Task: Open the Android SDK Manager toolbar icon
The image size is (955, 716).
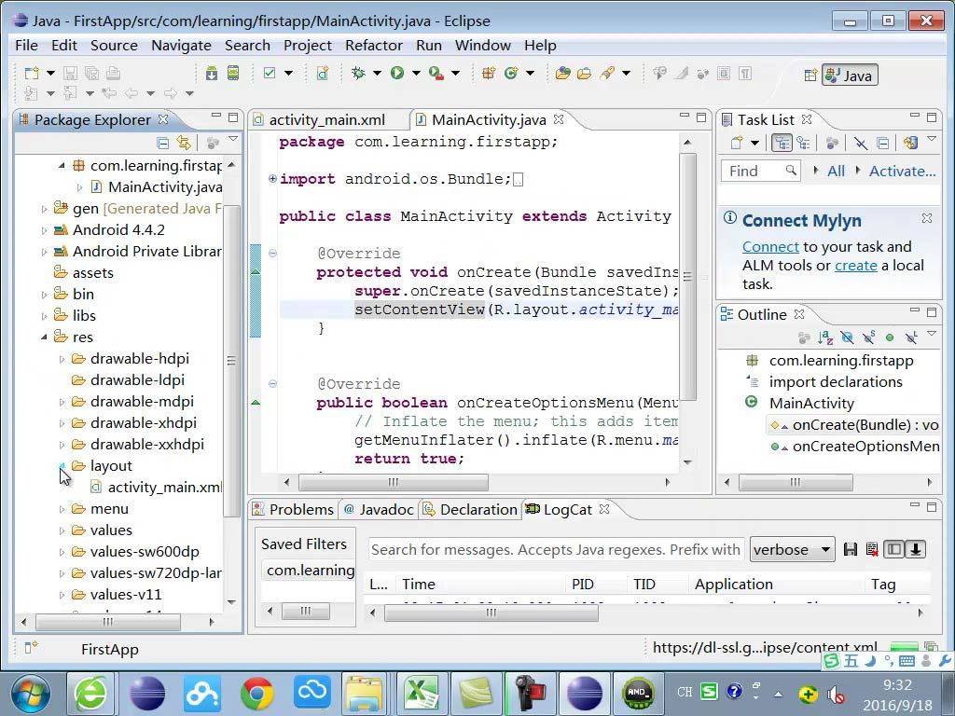Action: point(212,74)
